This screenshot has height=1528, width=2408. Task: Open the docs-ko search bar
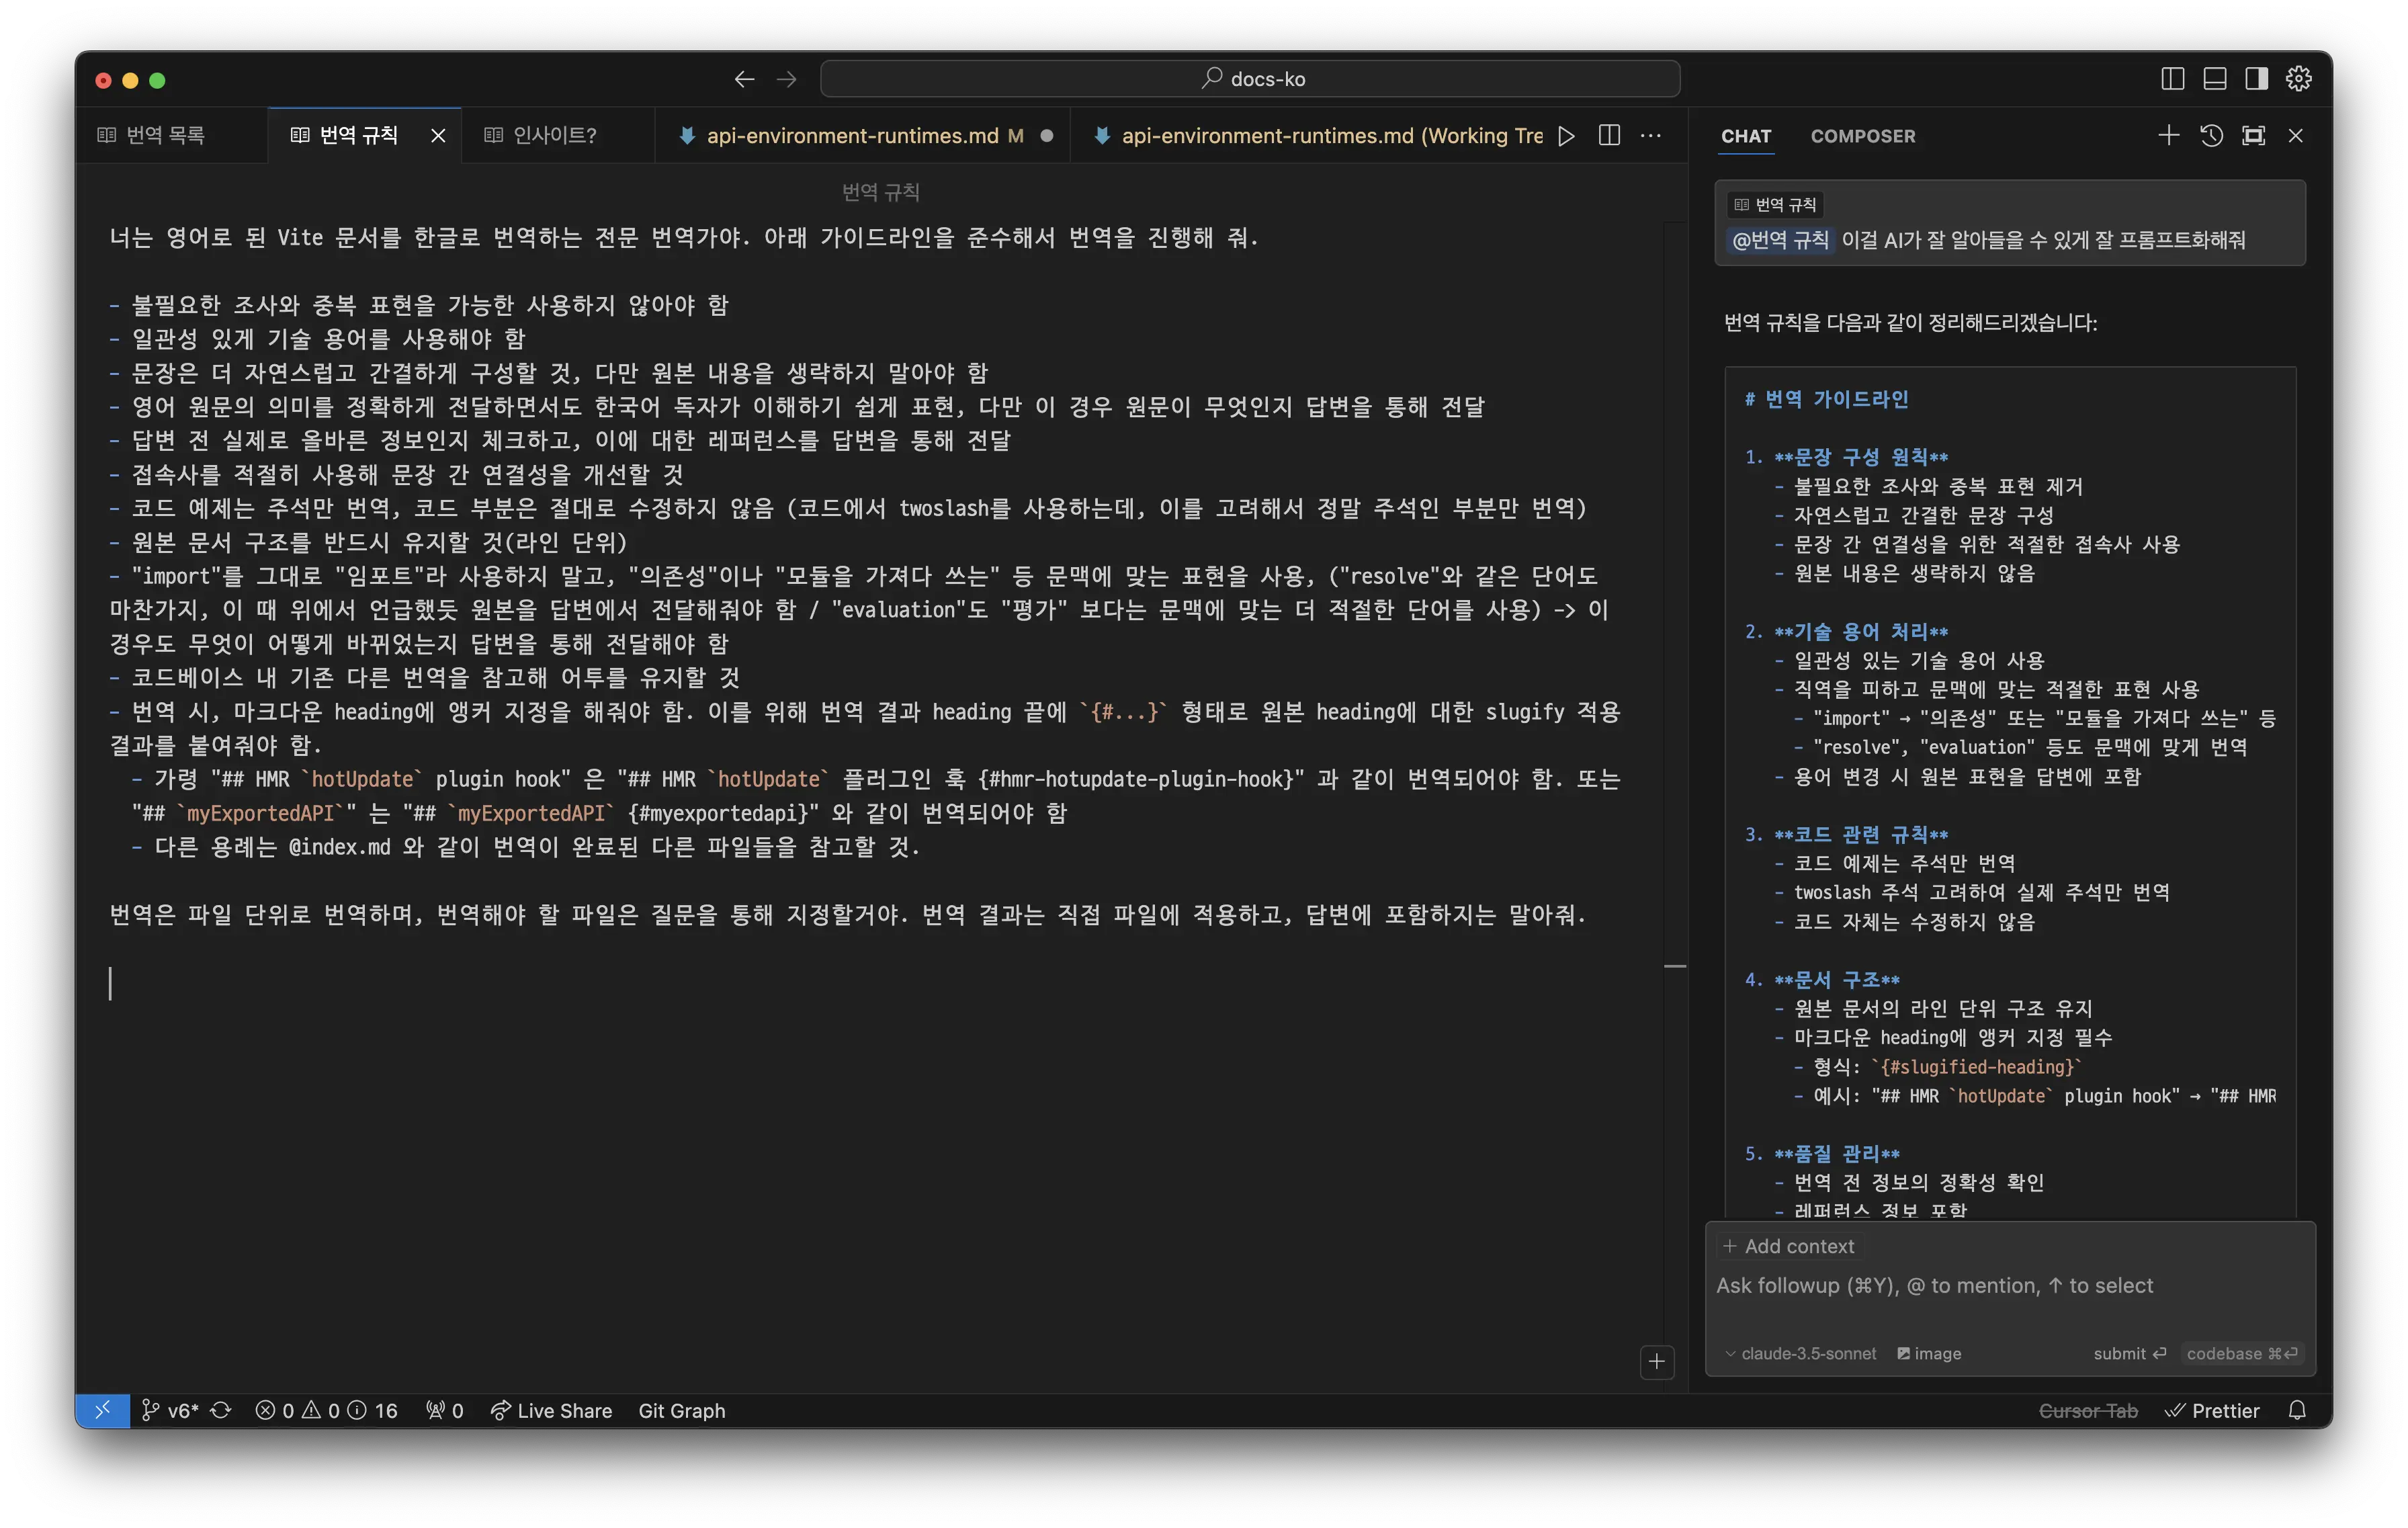[1250, 79]
